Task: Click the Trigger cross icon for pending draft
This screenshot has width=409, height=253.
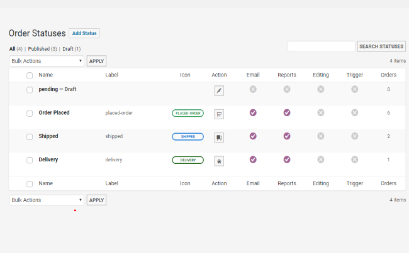Action: tap(355, 89)
